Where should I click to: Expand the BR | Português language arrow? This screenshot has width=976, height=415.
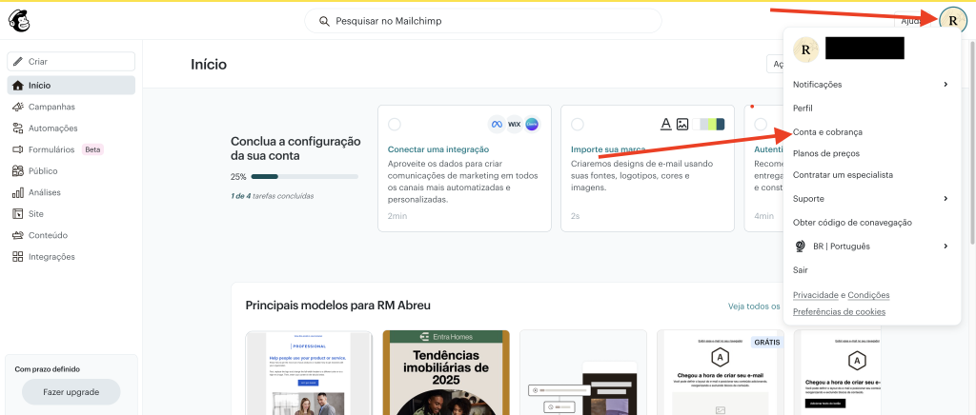(x=945, y=246)
